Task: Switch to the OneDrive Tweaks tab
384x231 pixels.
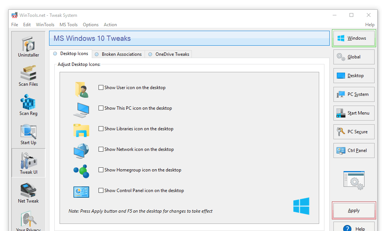Action: [169, 54]
